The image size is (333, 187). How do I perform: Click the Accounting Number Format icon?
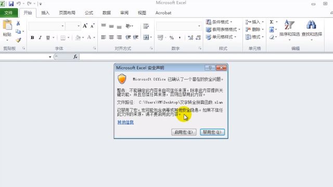click(x=160, y=38)
